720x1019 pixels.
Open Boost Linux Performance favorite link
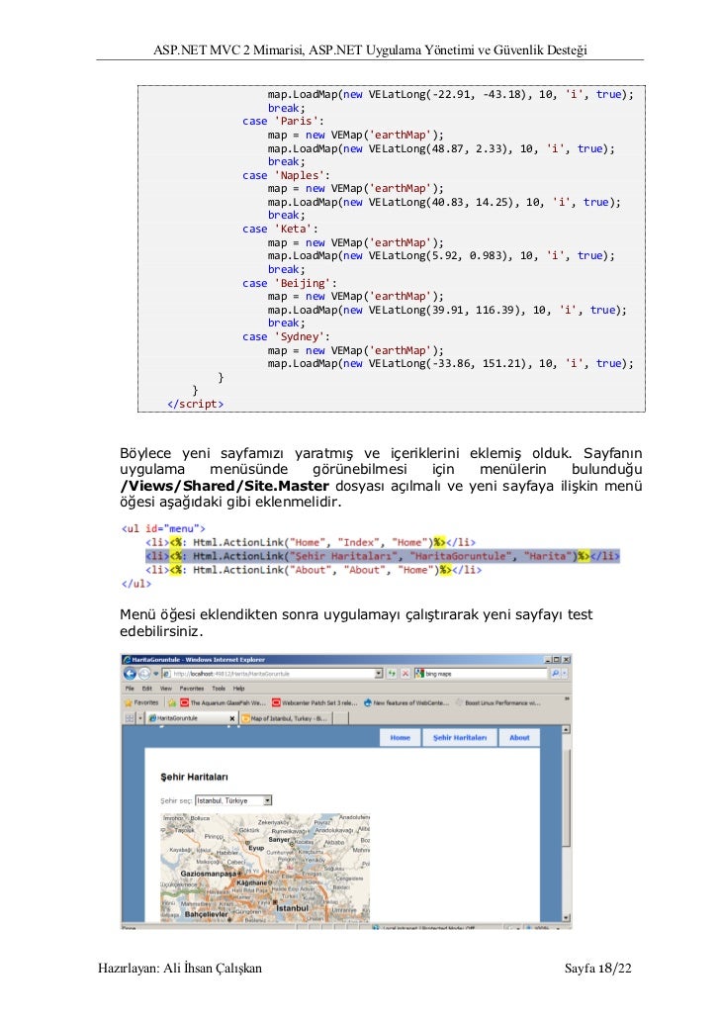[497, 702]
